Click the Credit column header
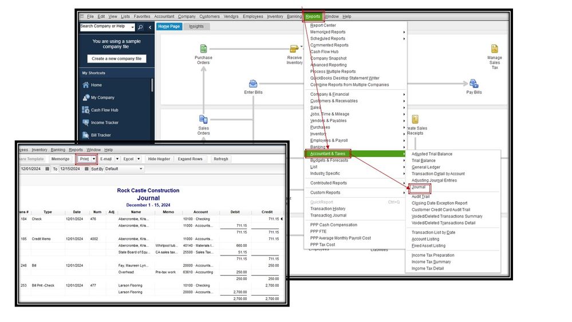 [x=267, y=212]
